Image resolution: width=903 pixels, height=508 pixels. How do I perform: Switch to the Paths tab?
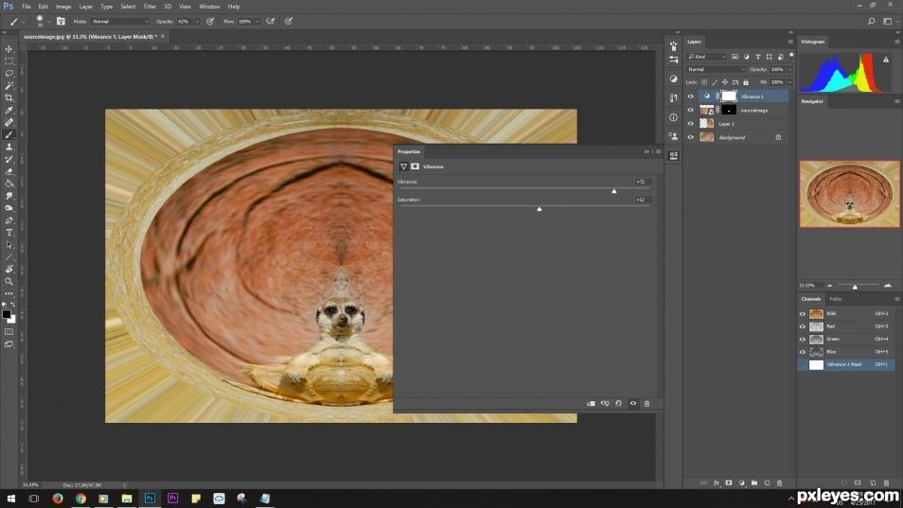click(836, 299)
